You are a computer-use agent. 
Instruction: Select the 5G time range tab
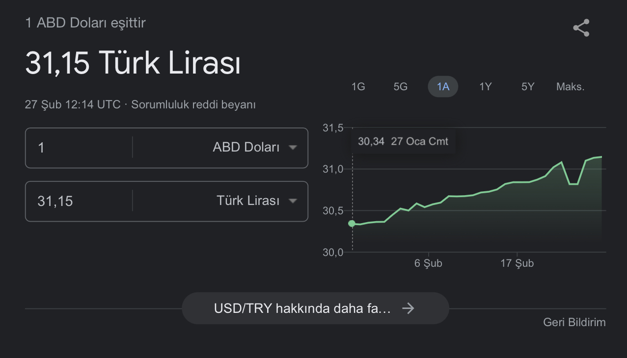401,87
